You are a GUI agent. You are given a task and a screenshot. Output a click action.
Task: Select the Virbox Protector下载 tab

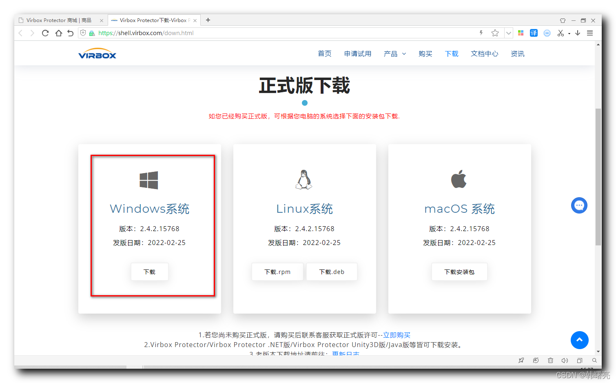(x=154, y=20)
